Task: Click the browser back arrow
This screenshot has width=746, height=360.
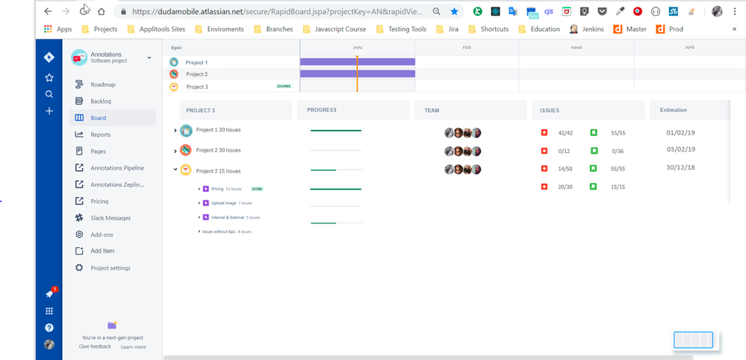Action: pyautogui.click(x=48, y=11)
